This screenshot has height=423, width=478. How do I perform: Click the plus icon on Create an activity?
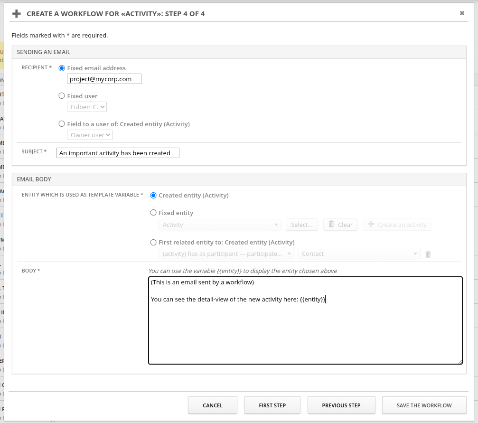tap(371, 224)
